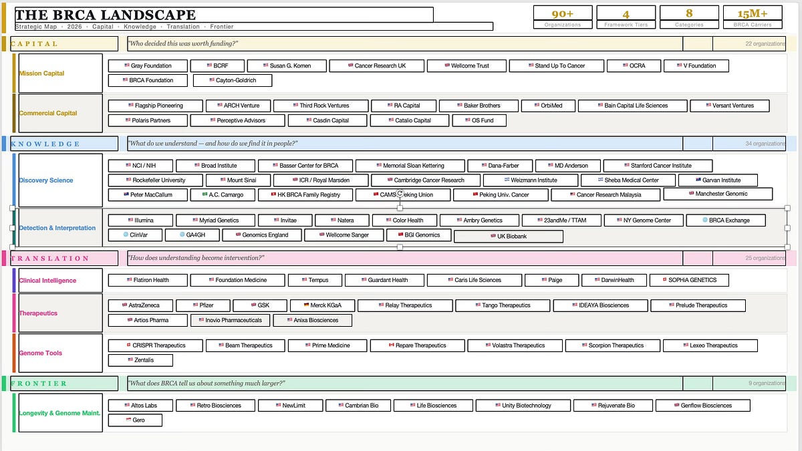The height and width of the screenshot is (451, 802).
Task: Select the OrbiMed box
Action: tap(547, 106)
